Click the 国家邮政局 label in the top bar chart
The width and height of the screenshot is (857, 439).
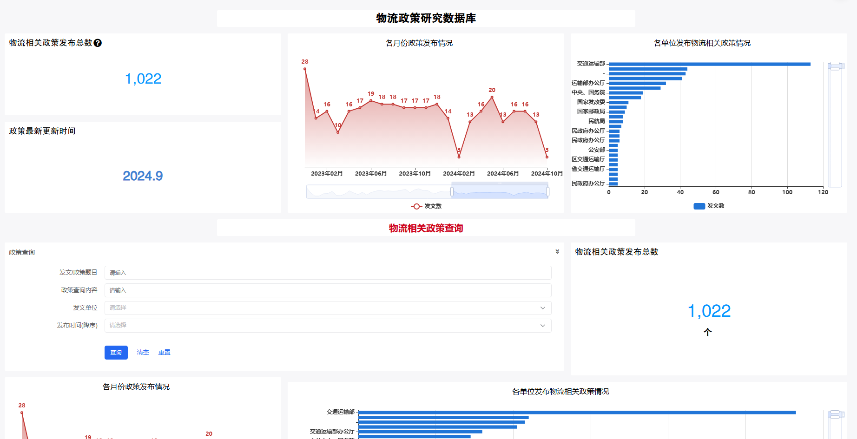coord(591,111)
